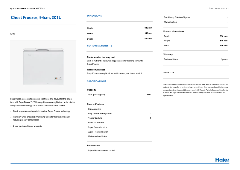
Task: Click the SPECIFICATIONS section heading
Action: tap(96, 81)
